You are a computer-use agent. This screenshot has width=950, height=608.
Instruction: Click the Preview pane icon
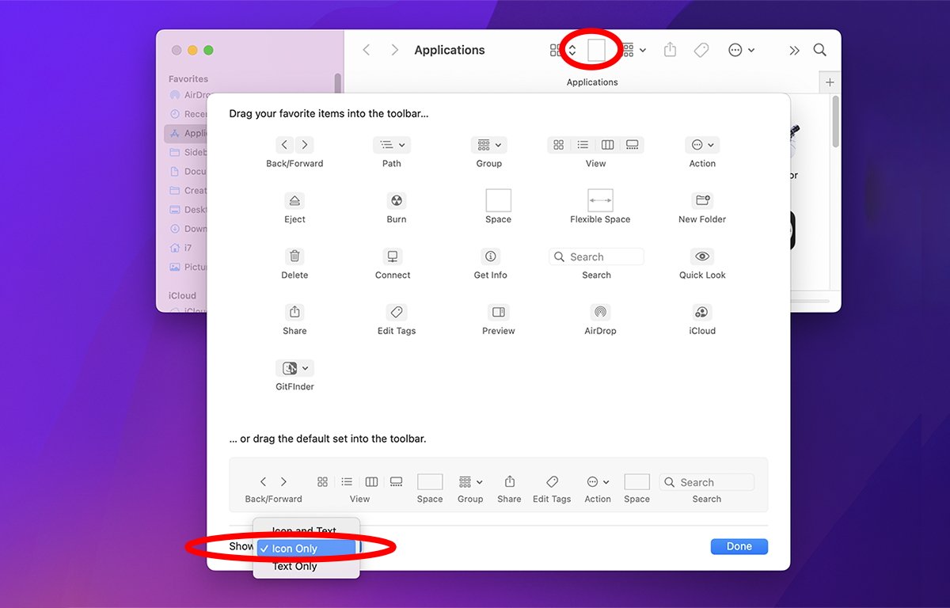tap(498, 312)
